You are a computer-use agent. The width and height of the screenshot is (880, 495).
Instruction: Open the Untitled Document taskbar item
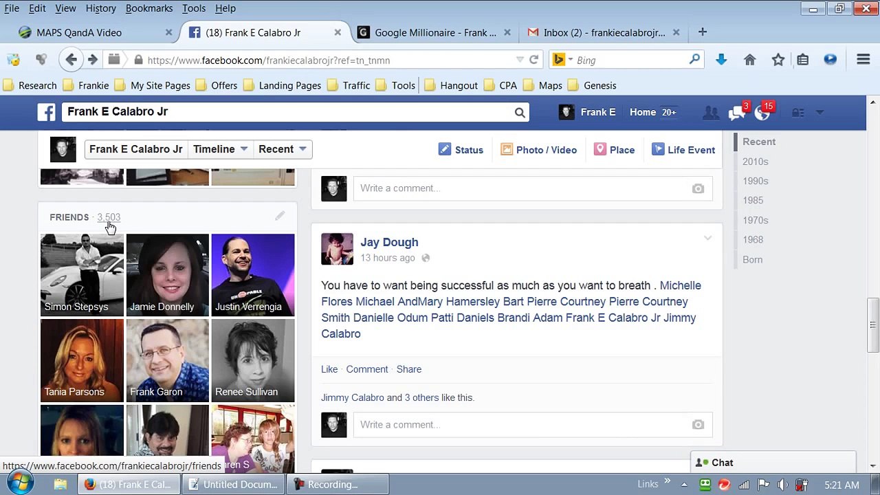(x=233, y=485)
